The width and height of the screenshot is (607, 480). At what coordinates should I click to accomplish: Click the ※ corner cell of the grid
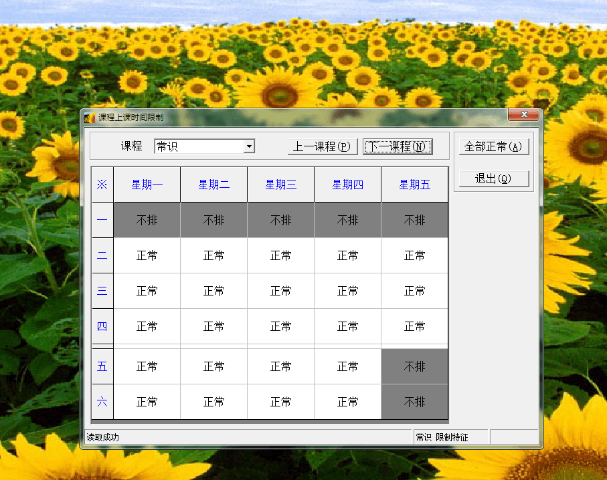102,185
